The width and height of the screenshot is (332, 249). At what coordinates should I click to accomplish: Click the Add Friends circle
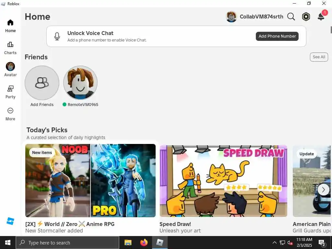(42, 83)
